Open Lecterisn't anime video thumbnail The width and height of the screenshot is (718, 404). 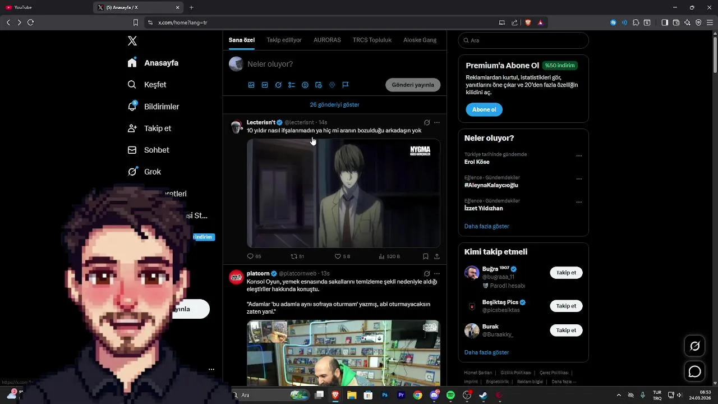(343, 193)
